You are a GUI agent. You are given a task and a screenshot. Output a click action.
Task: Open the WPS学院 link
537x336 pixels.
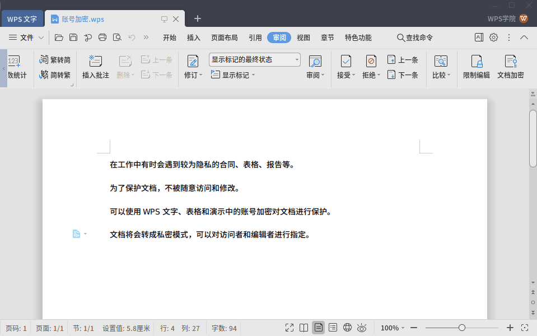tap(501, 18)
